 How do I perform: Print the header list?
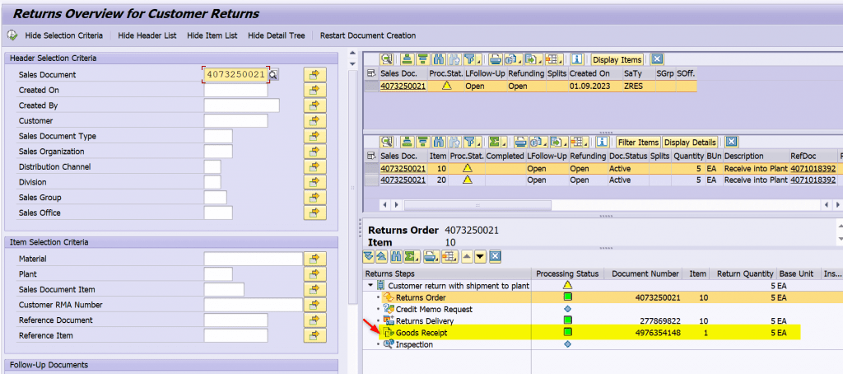pos(495,59)
